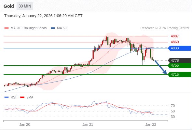Select the chart timestamp 'Thursday, January 22, 2026 1:06:29 AM CET'

click(43, 16)
